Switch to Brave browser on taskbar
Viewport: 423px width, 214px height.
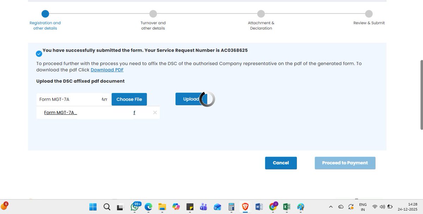click(245, 207)
